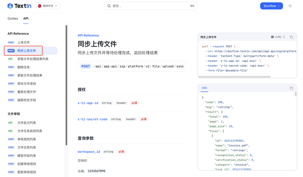Click the left sidebar vertical scrollbar
The height and width of the screenshot is (177, 303).
[66, 84]
